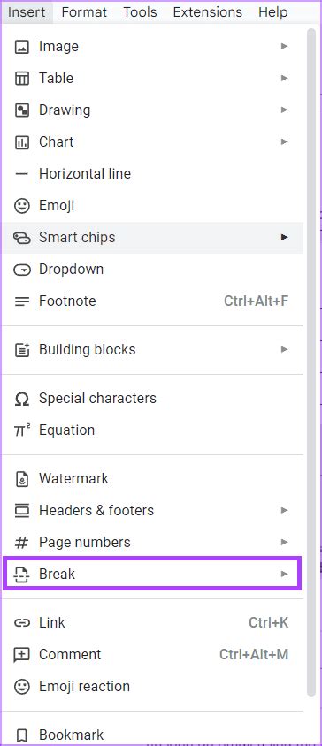Select the Link menu entry

153,623
